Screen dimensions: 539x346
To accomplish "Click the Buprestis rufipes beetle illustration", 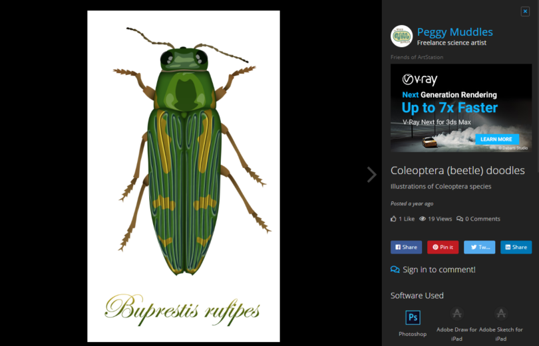I will click(184, 159).
